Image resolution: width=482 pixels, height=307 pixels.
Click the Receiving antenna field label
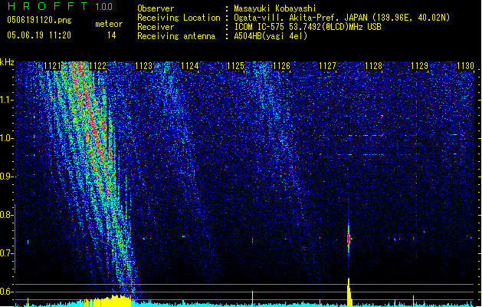(176, 36)
